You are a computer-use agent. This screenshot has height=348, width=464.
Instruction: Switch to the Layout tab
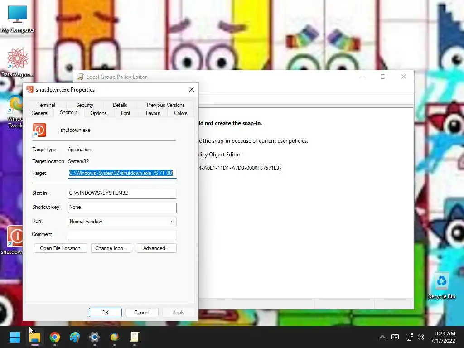[153, 113]
